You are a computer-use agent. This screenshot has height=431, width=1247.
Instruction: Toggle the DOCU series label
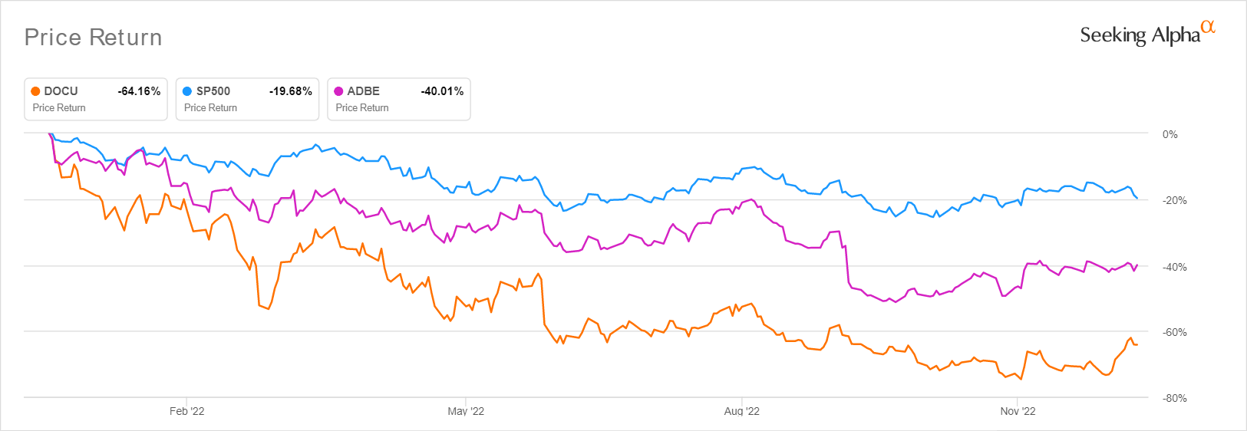click(61, 91)
